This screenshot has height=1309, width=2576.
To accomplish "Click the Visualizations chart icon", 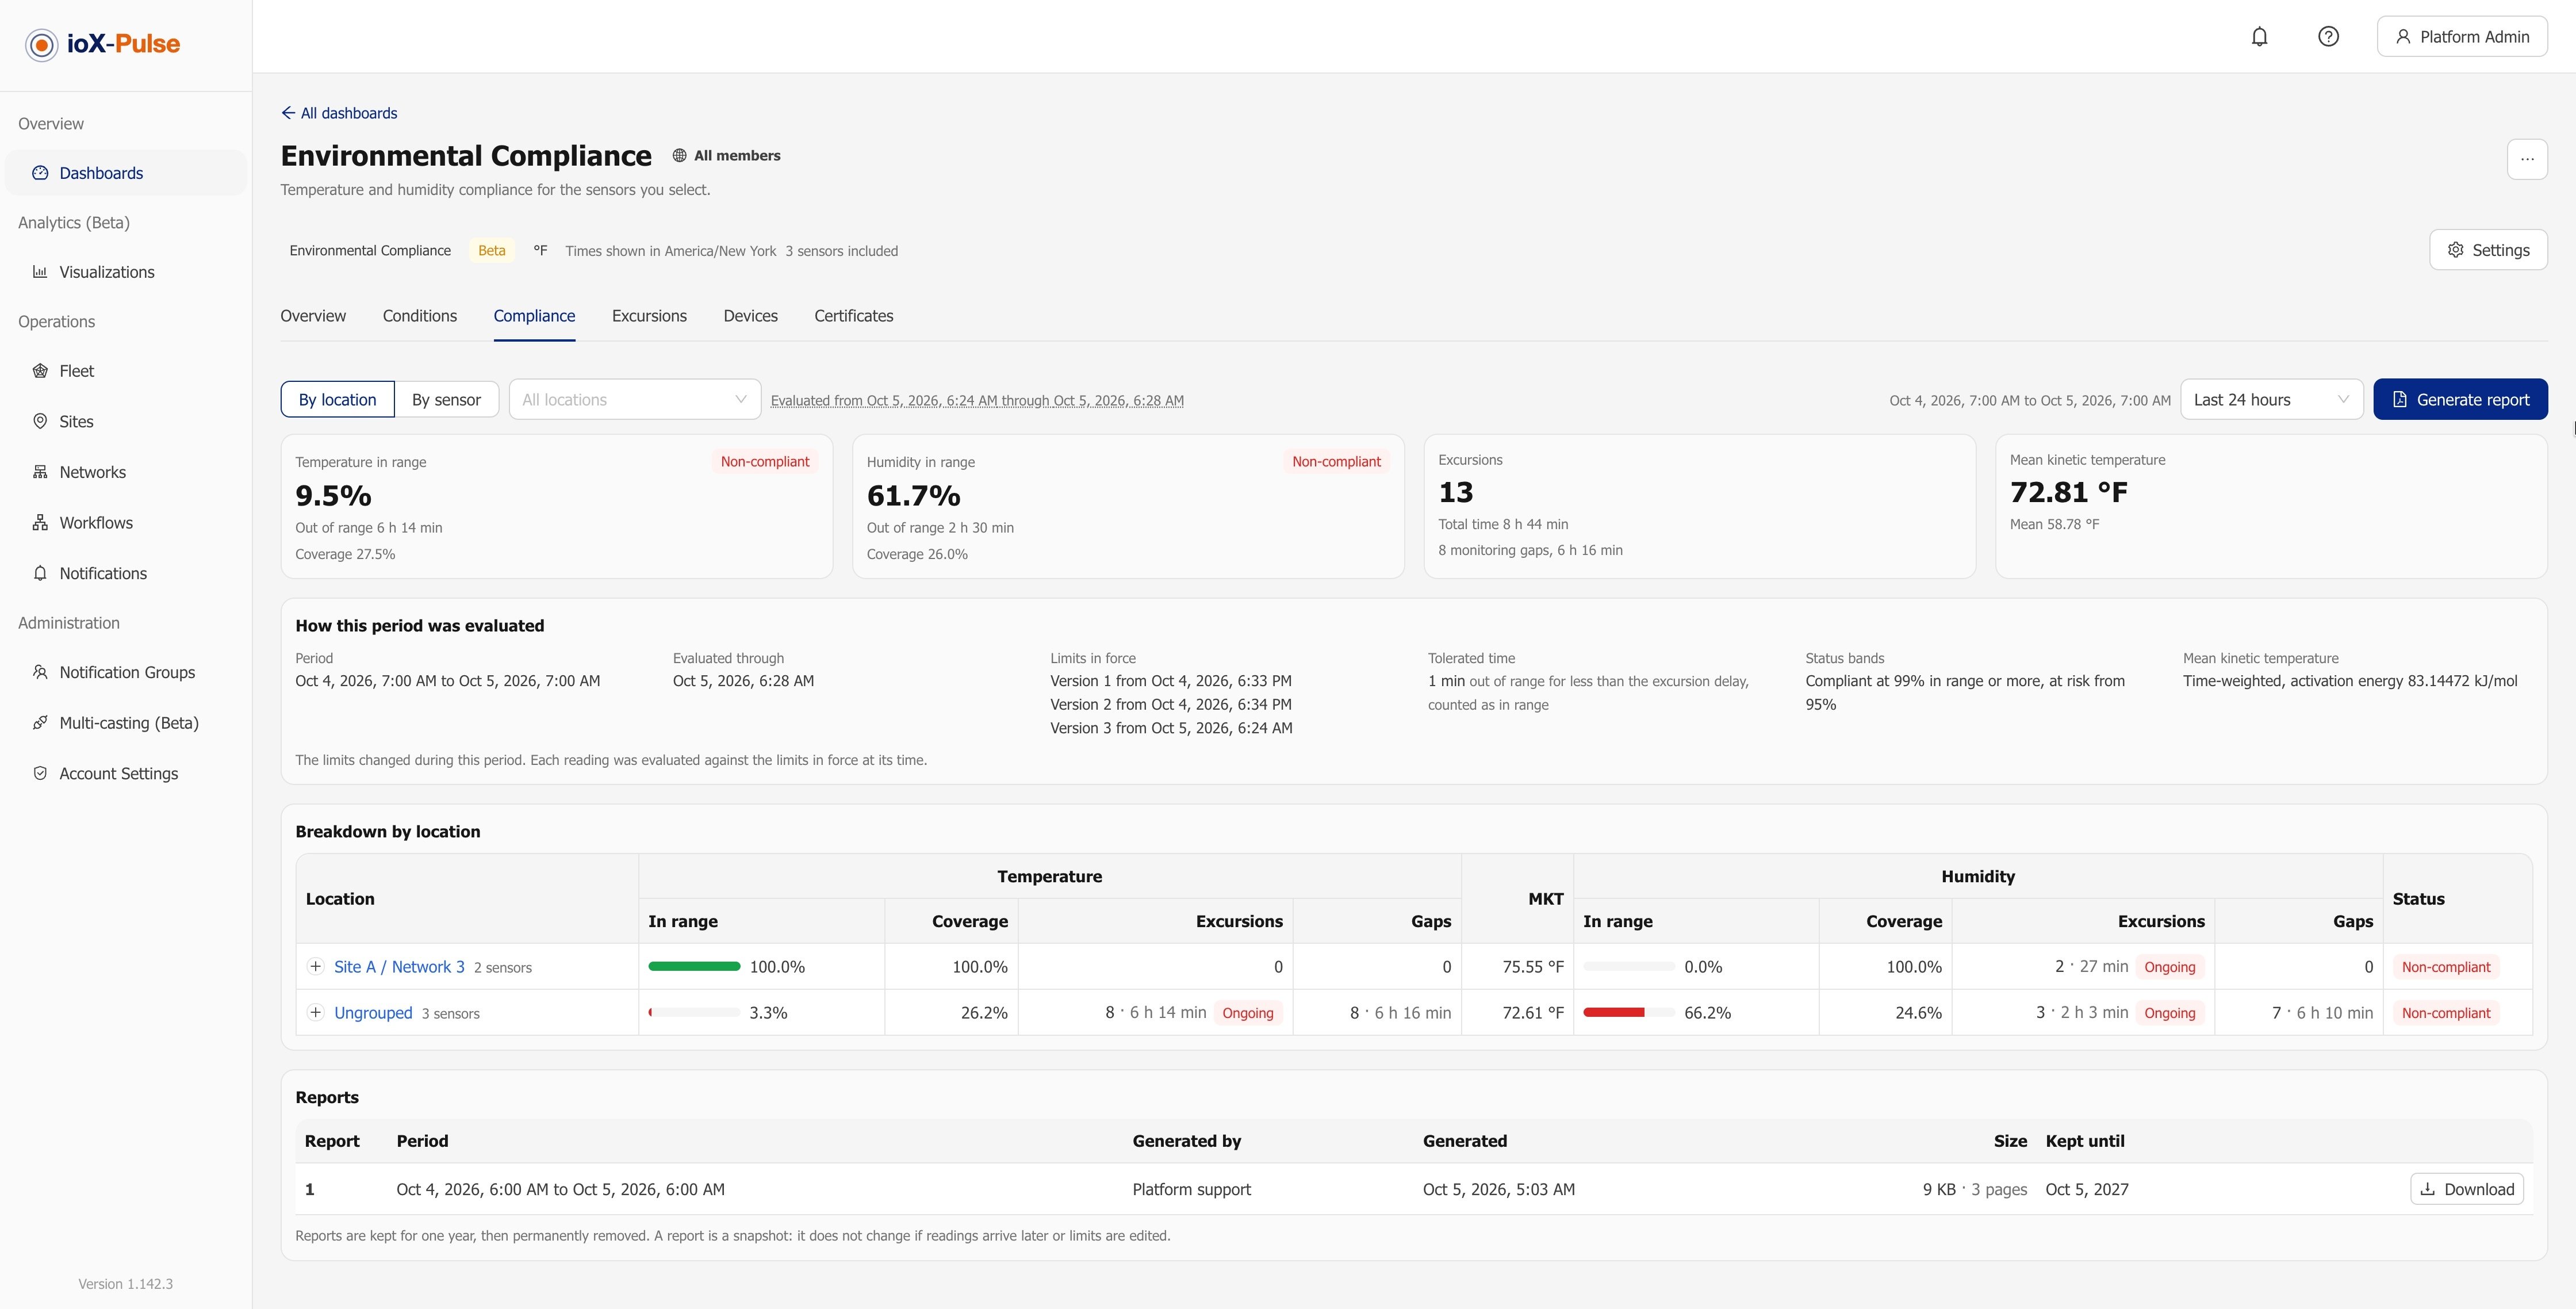I will click(40, 272).
